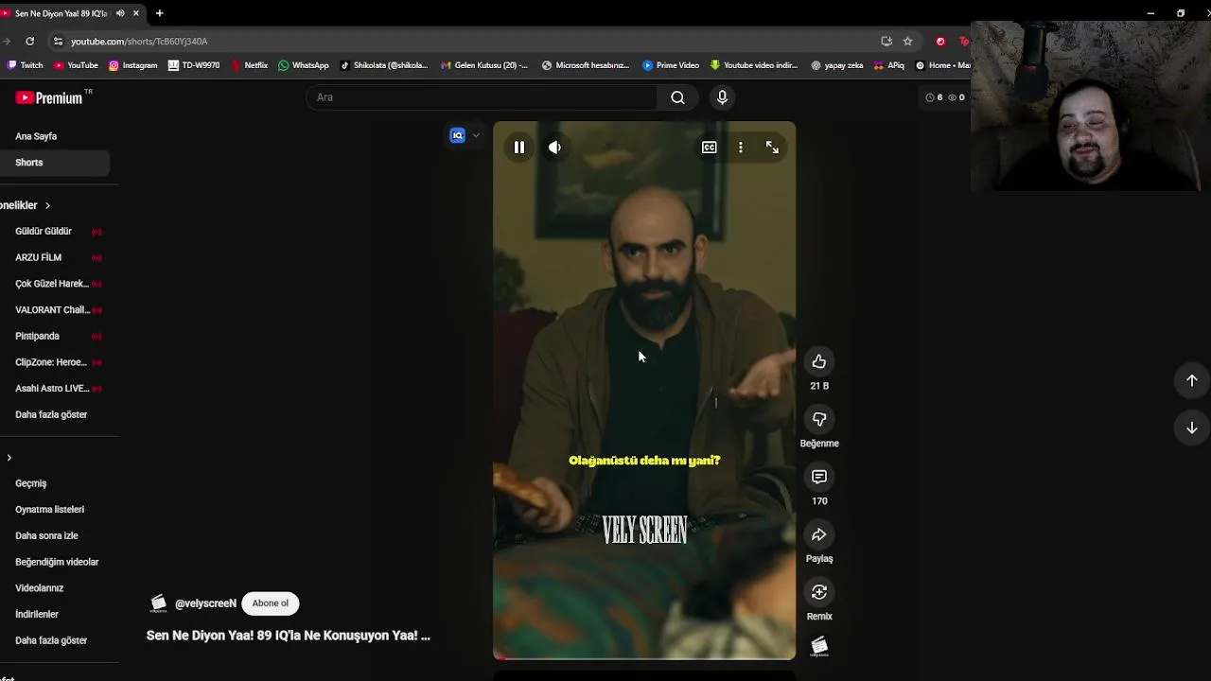
Task: Open the comments showing 170
Action: click(x=819, y=477)
